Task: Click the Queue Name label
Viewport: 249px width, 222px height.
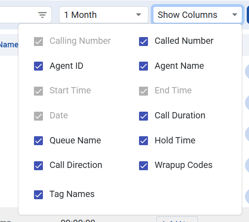Action: (x=75, y=140)
